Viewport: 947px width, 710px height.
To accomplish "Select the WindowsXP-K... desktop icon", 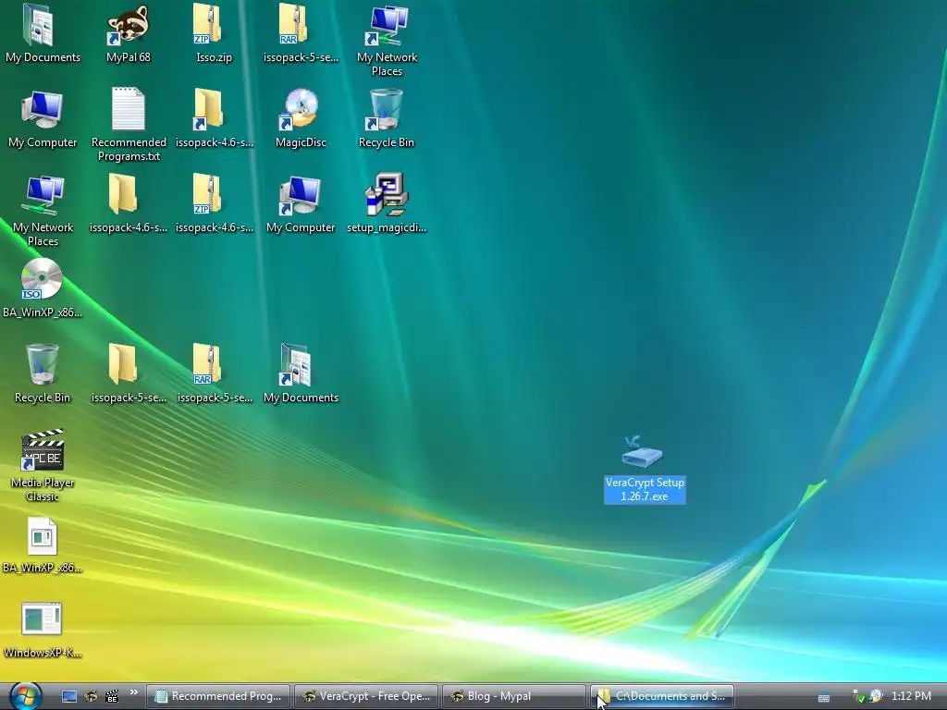I will click(x=43, y=630).
